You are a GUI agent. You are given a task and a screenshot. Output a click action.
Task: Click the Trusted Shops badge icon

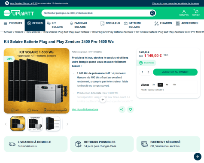click(x=7, y=3)
